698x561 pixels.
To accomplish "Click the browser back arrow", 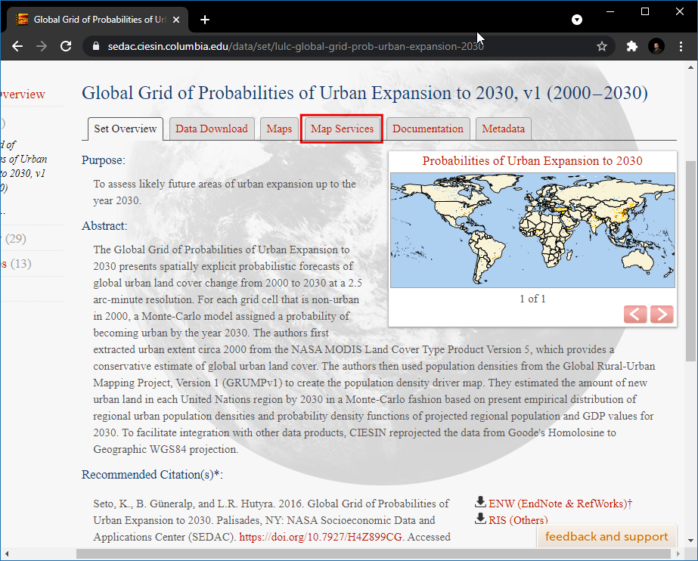I will (17, 46).
